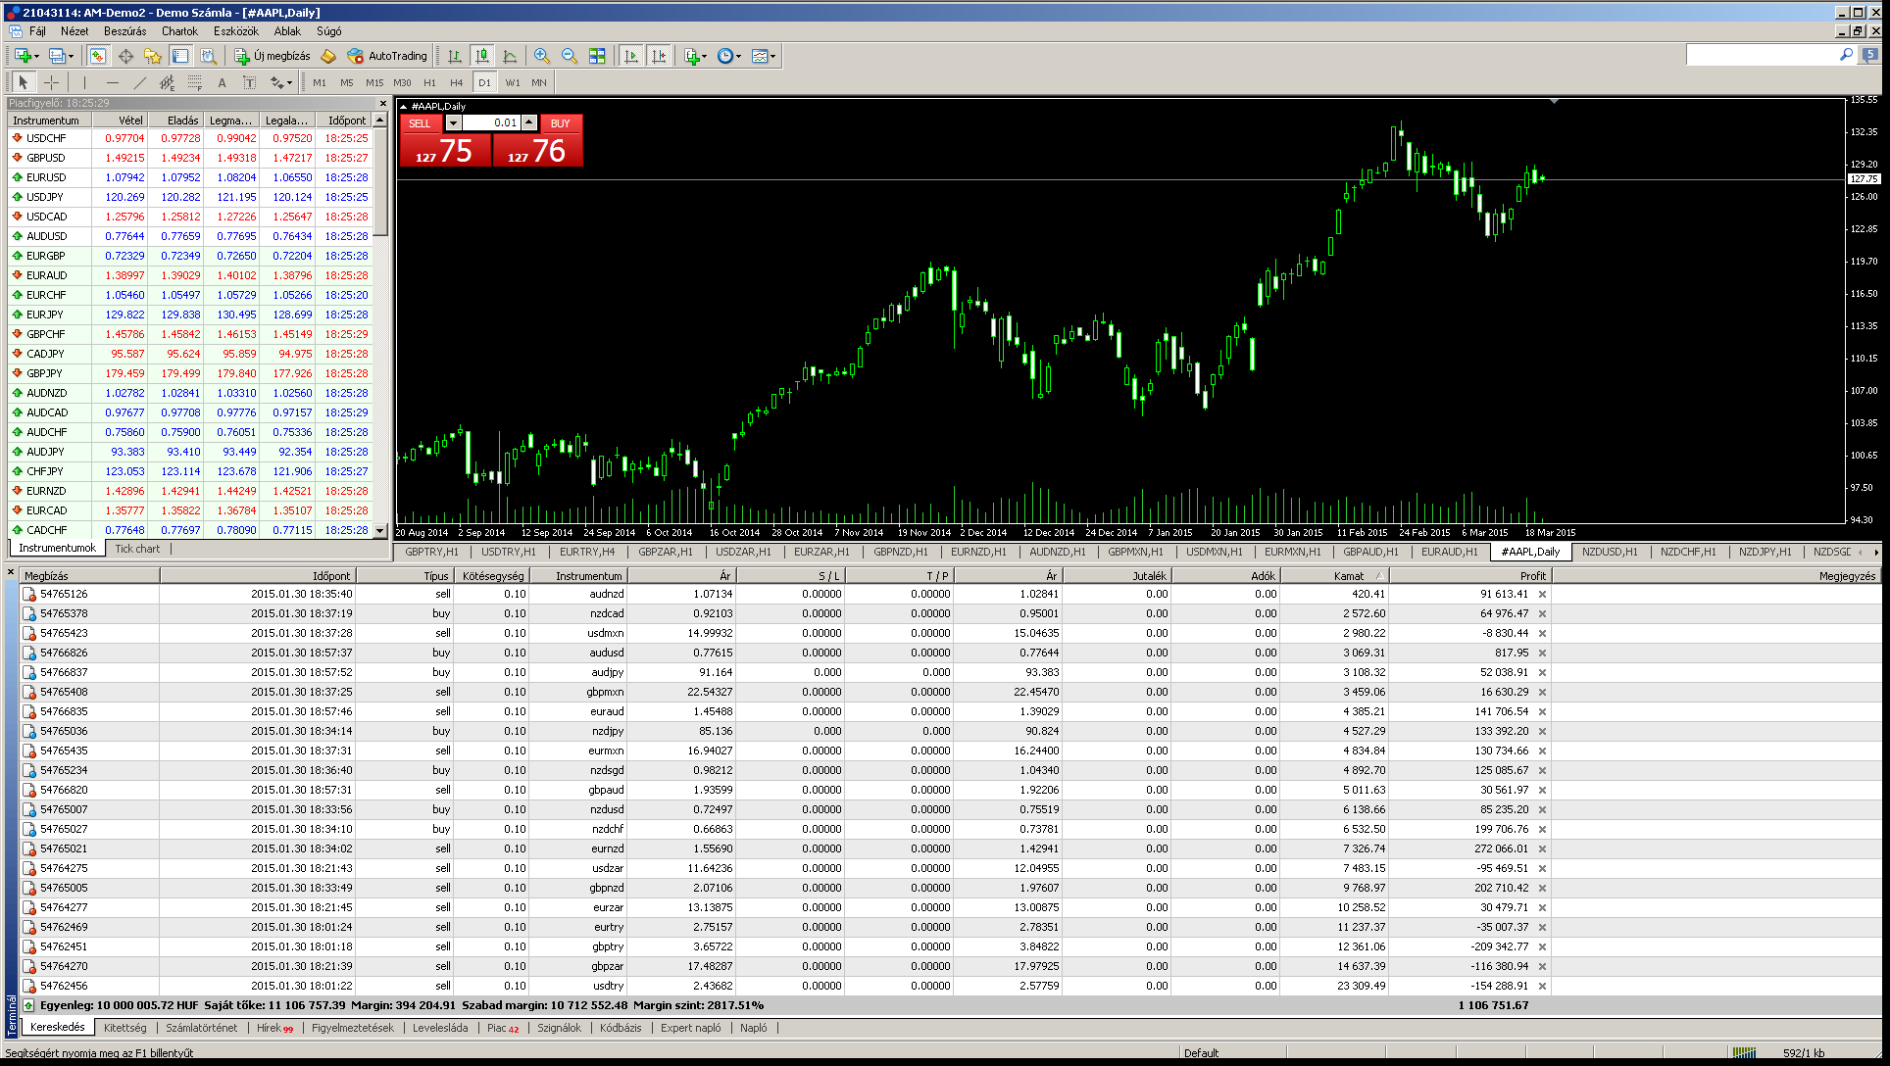
Task: Select the crosshair tool
Action: (51, 82)
